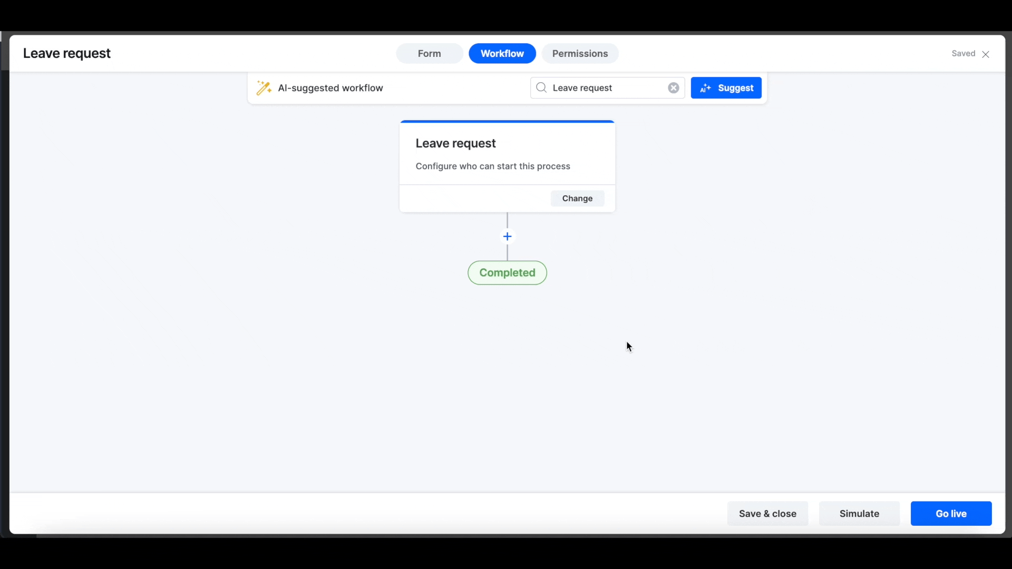Open the Permissions tab
The height and width of the screenshot is (569, 1012).
[580, 54]
